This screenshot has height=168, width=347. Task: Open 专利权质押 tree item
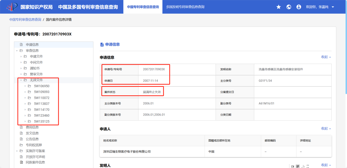[34, 145]
